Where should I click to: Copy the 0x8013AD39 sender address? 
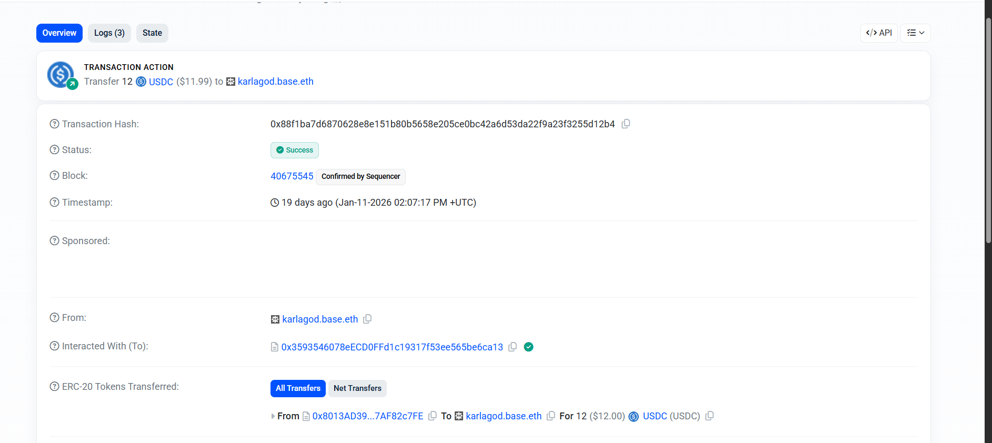[x=432, y=416]
